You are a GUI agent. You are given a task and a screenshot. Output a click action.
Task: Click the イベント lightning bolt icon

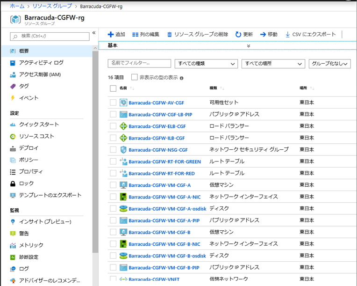pyautogui.click(x=13, y=98)
